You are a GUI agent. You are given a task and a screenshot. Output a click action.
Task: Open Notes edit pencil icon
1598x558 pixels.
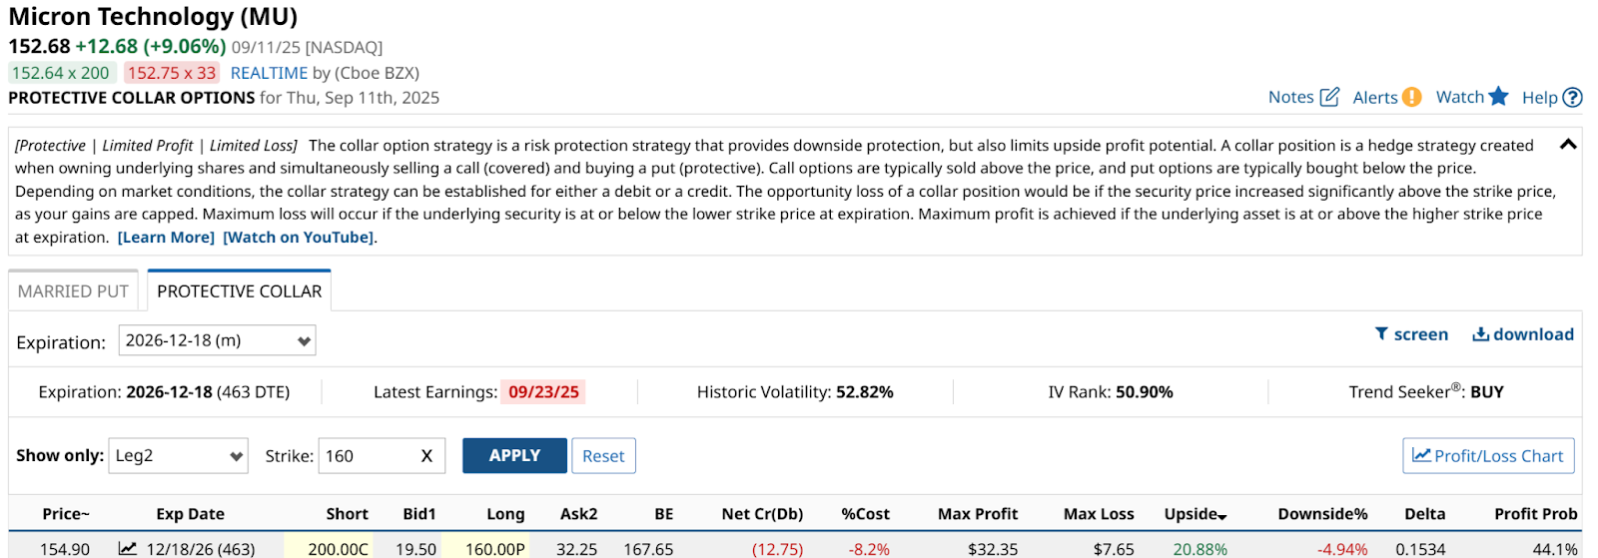(x=1329, y=97)
